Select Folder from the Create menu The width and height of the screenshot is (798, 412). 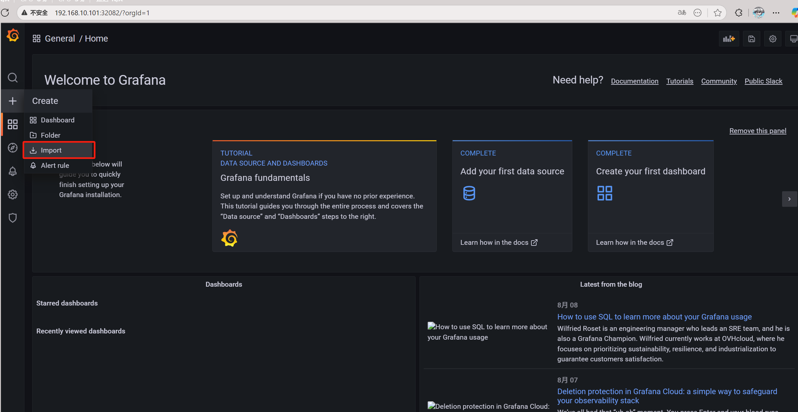[x=58, y=135]
